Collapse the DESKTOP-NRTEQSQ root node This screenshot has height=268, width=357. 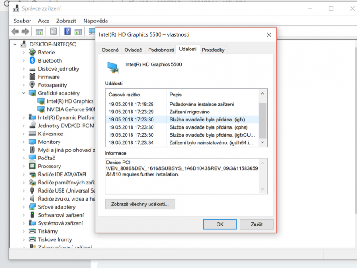pyautogui.click(x=15, y=44)
